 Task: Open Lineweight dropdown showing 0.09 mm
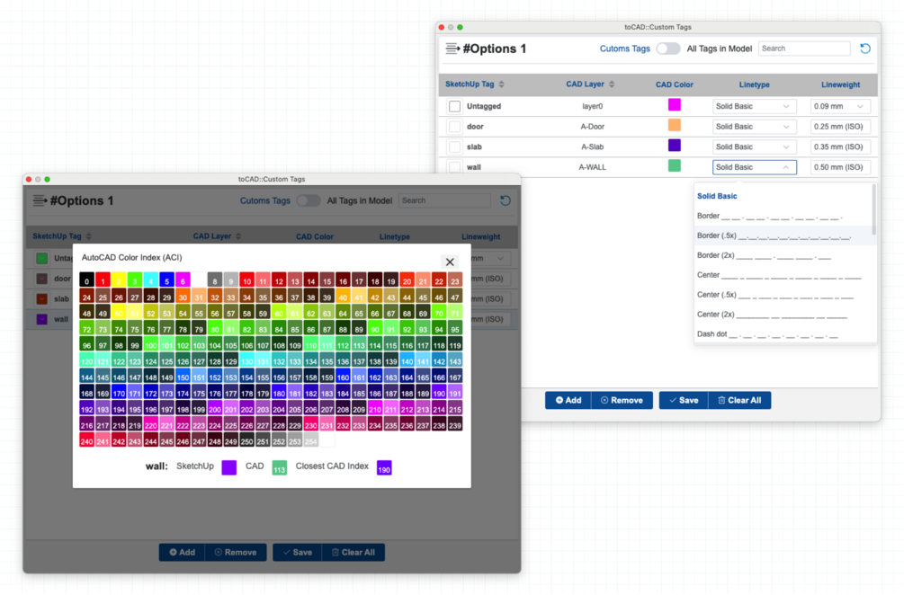[x=839, y=107]
